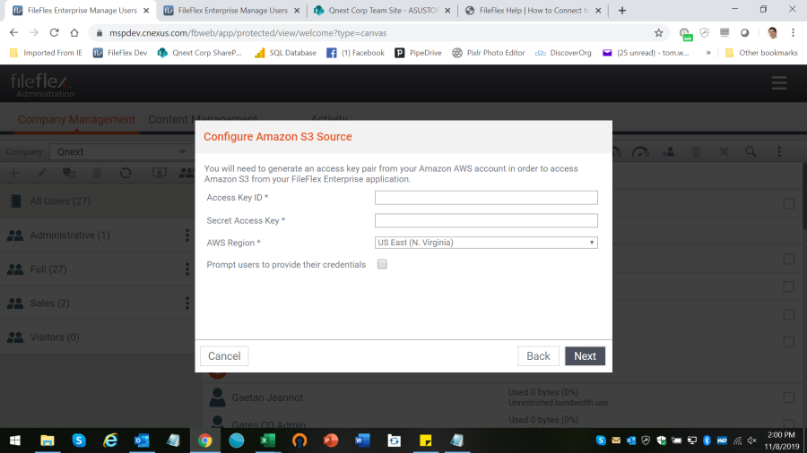Click the delete group trash icon

[x=97, y=173]
